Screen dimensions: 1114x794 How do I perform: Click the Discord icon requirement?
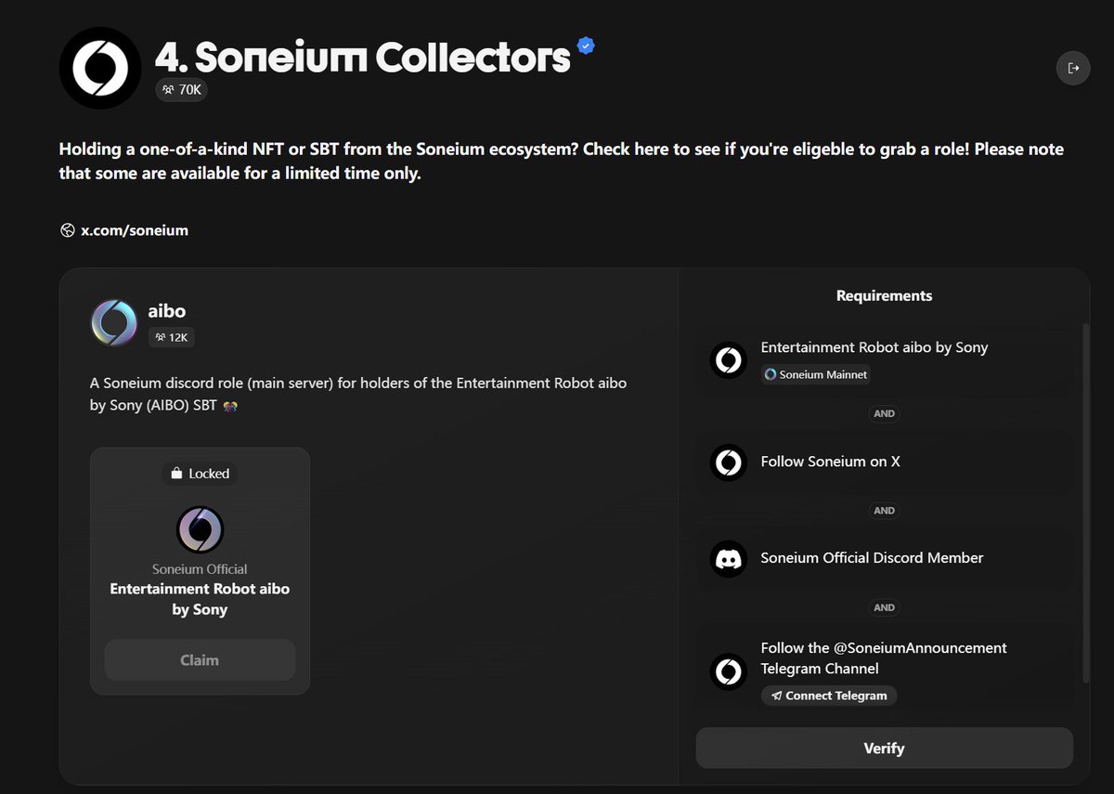[x=729, y=558]
